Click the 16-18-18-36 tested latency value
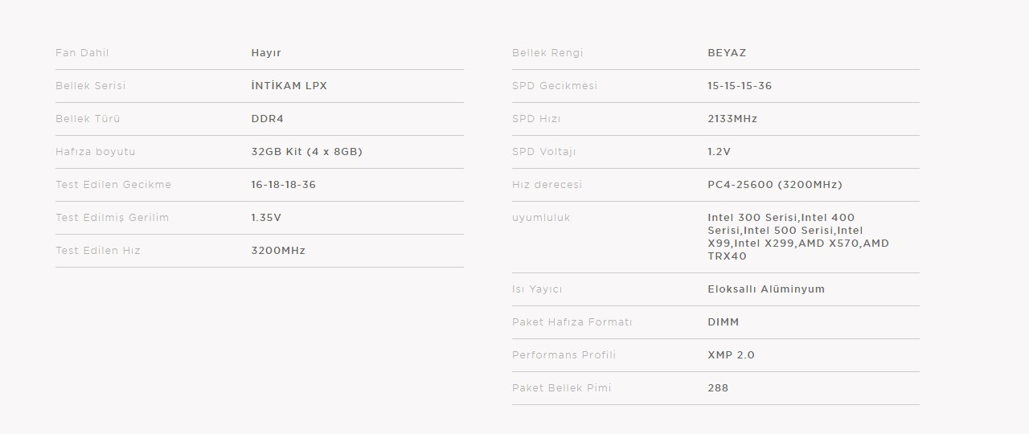The image size is (1029, 434). 284,185
